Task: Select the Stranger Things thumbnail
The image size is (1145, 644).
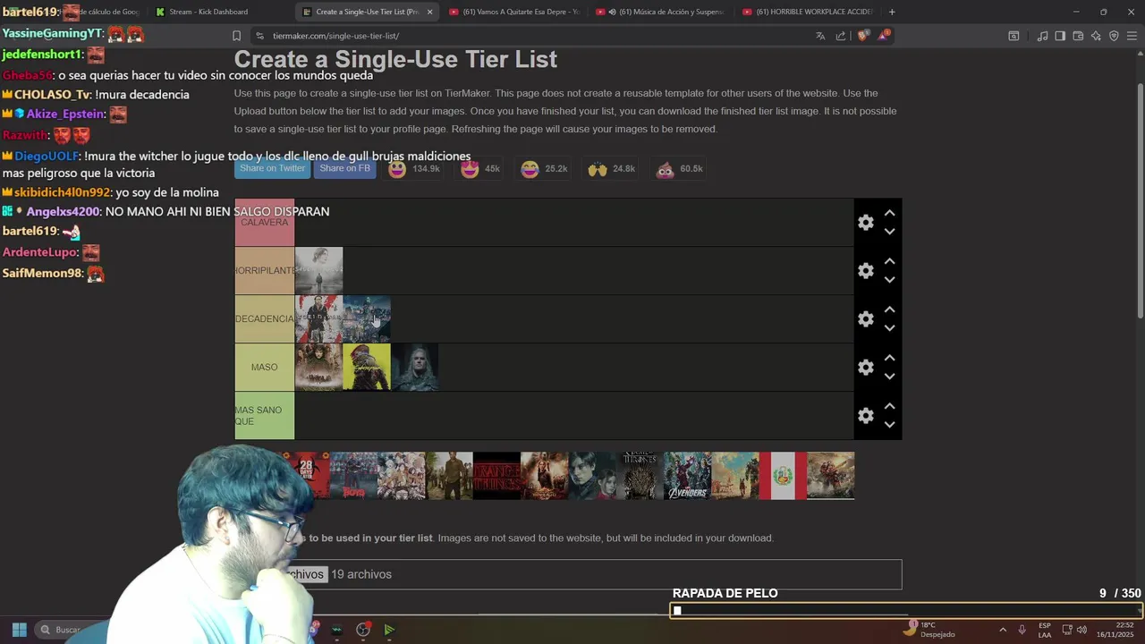Action: coord(496,476)
